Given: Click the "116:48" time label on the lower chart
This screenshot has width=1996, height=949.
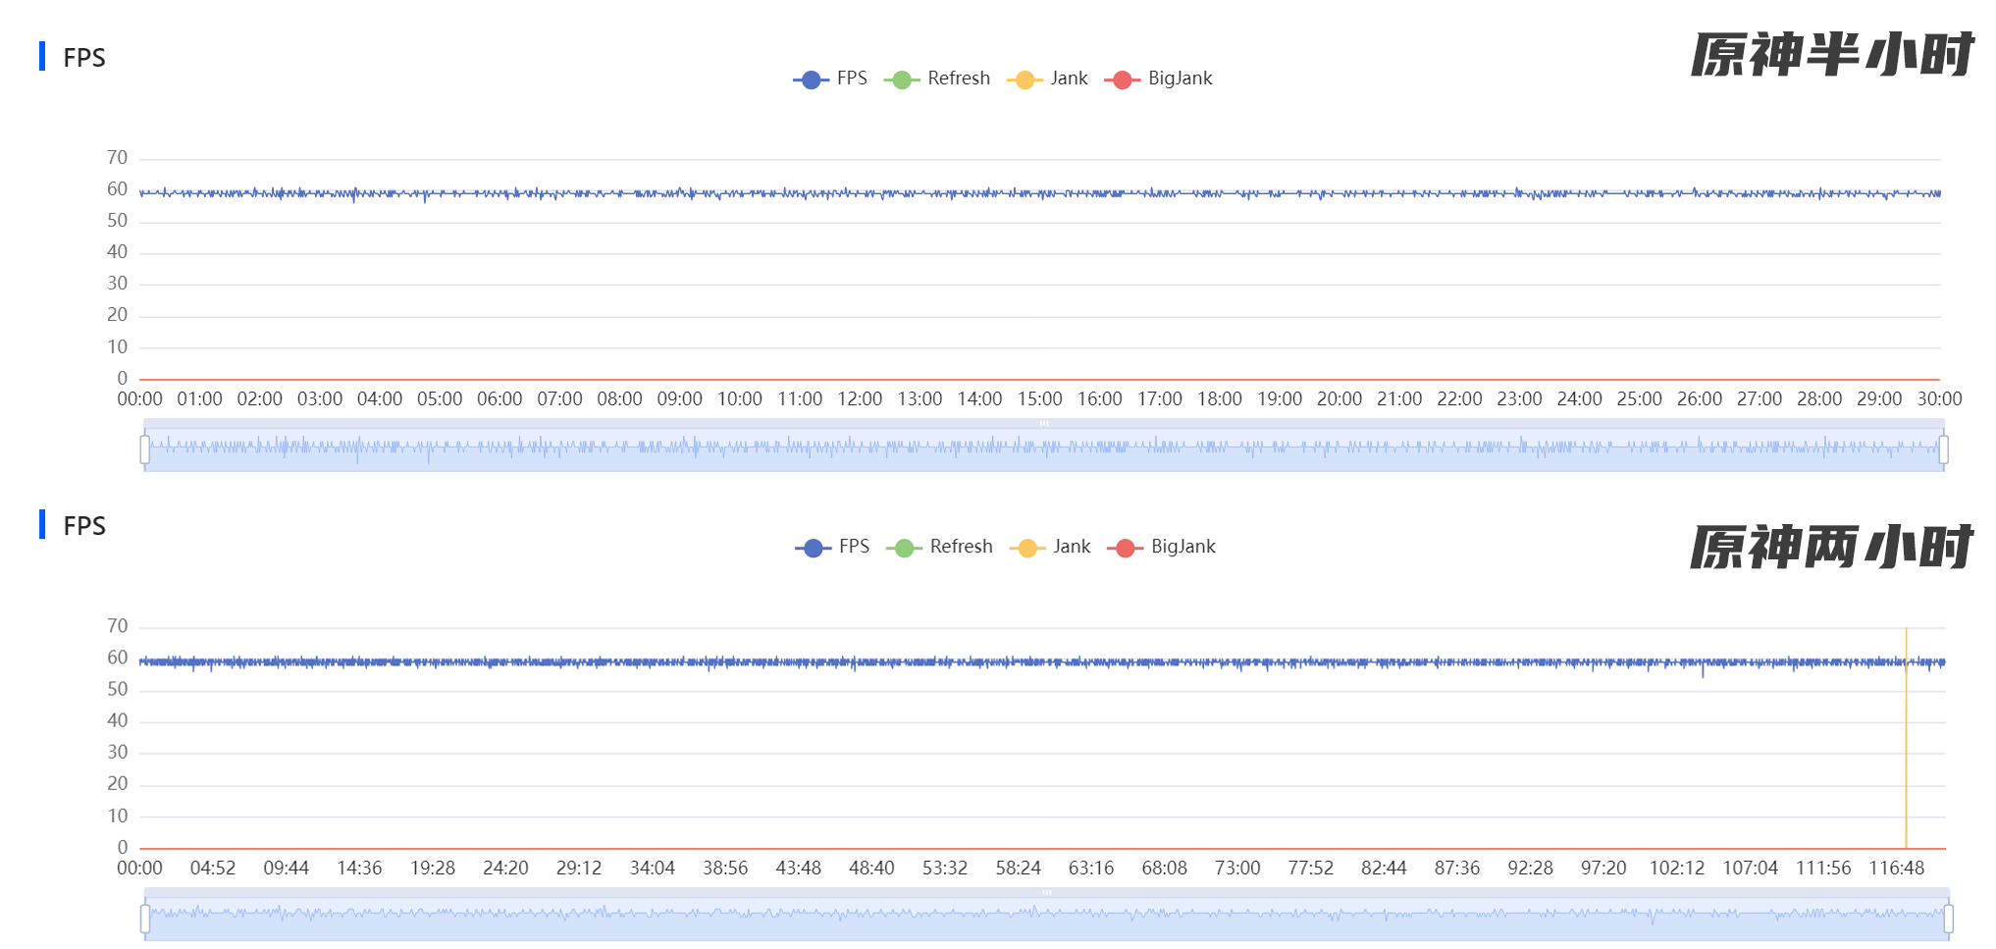Looking at the screenshot, I should pos(1897,869).
